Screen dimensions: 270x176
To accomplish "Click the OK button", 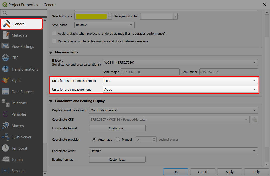I will pyautogui.click(x=176, y=172).
